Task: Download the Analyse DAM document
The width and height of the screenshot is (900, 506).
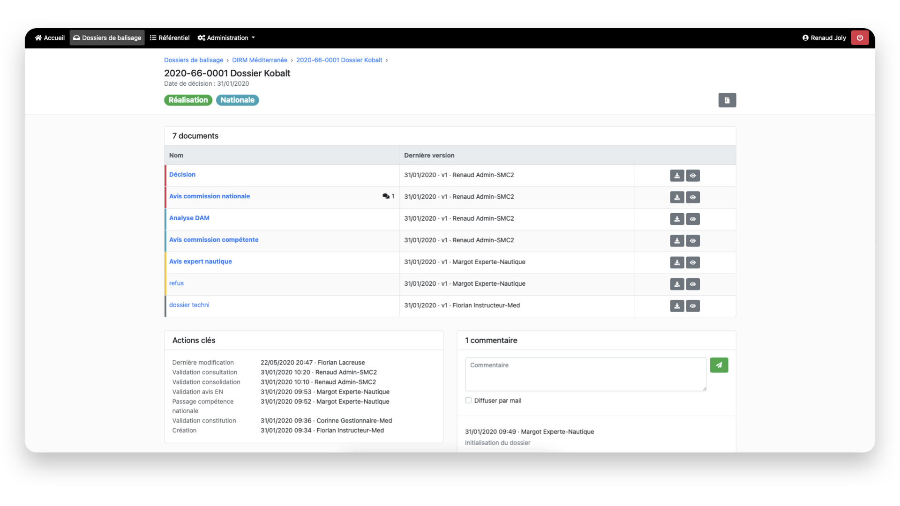Action: tap(677, 219)
